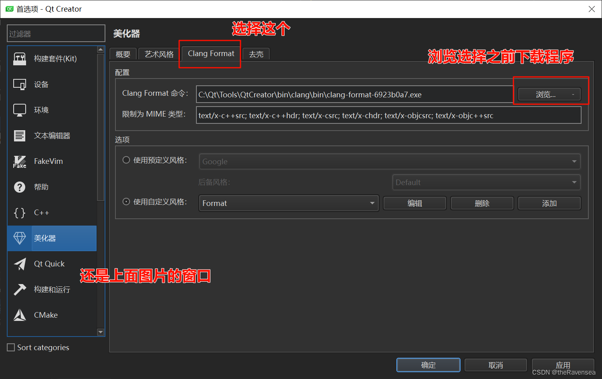Select the 帮助 category label
This screenshot has height=379, width=602.
point(41,187)
